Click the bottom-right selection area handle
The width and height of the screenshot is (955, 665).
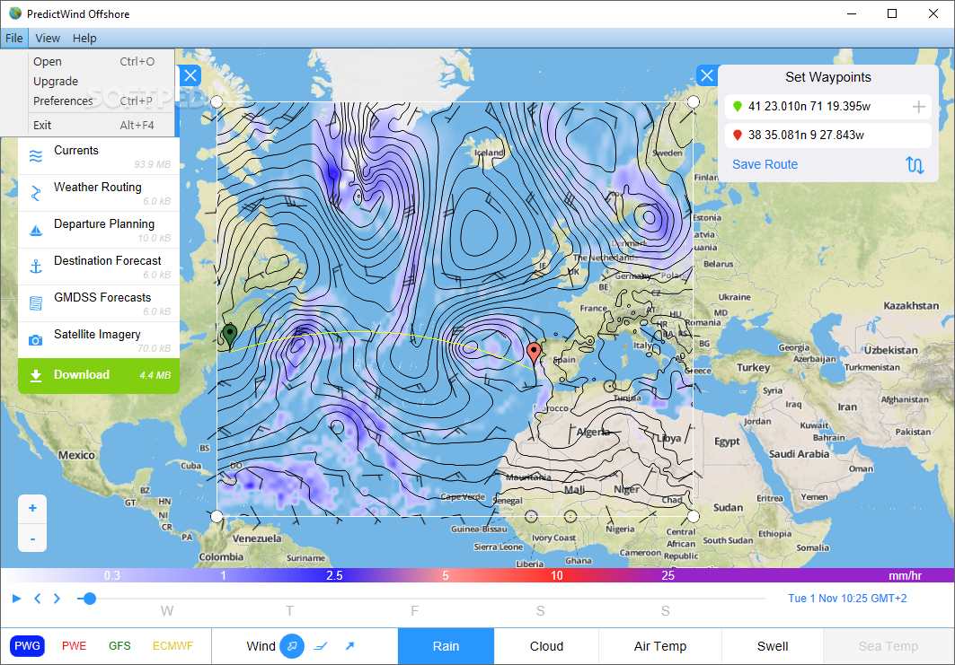click(x=693, y=517)
